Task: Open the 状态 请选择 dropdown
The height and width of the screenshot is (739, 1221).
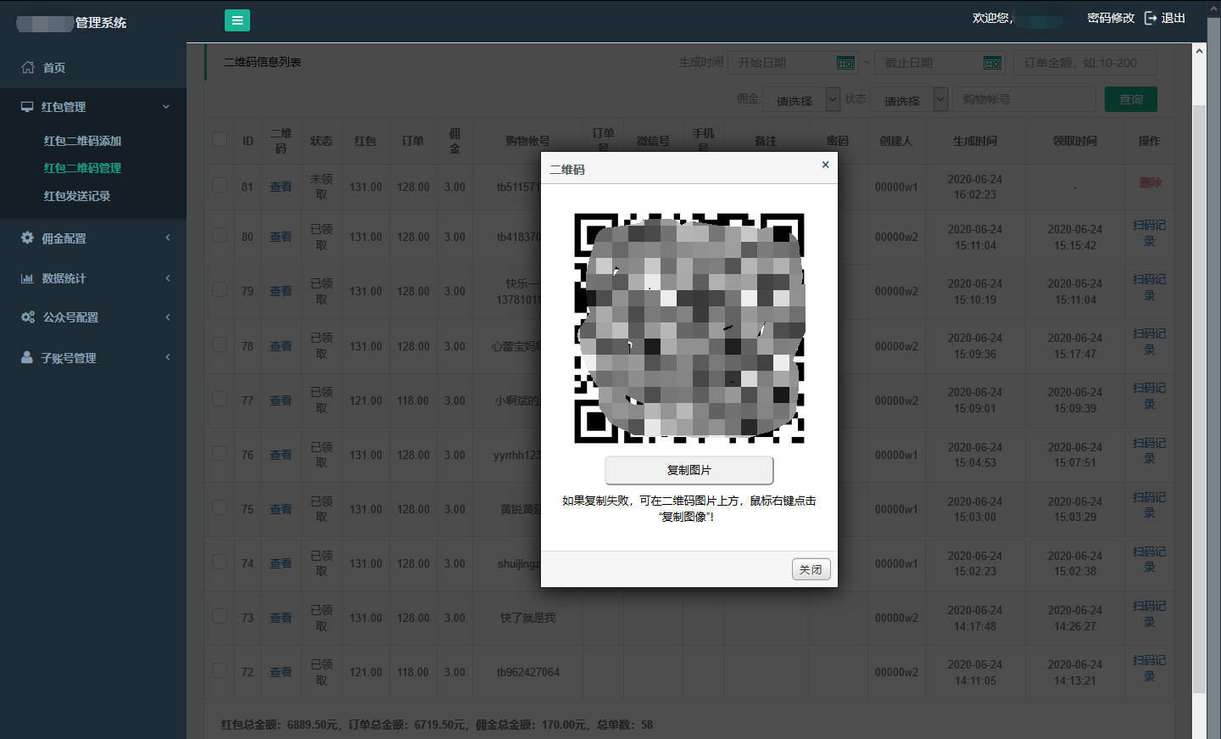Action: 909,100
